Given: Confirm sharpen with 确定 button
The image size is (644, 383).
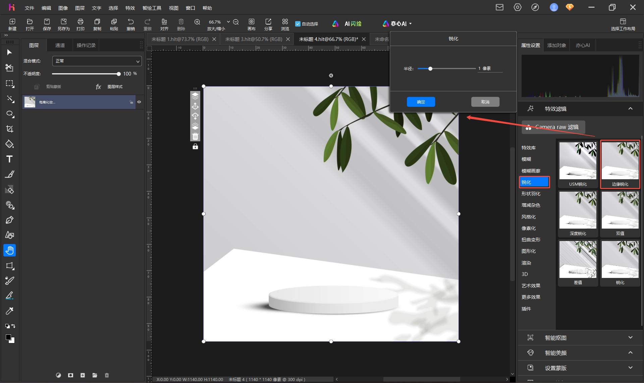Looking at the screenshot, I should (x=421, y=102).
